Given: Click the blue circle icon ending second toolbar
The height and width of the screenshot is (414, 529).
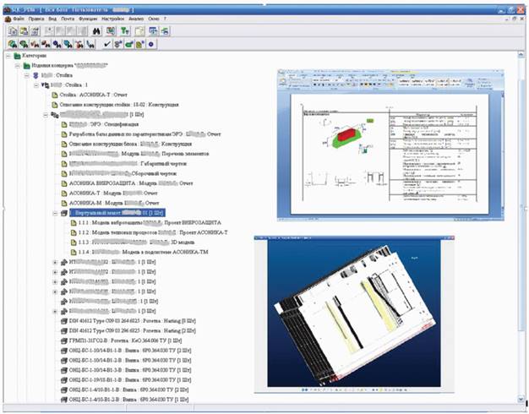Looking at the screenshot, I should click(150, 43).
